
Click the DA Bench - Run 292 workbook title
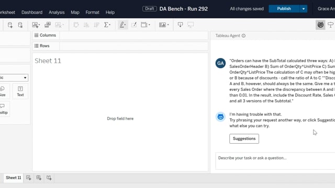point(184,9)
